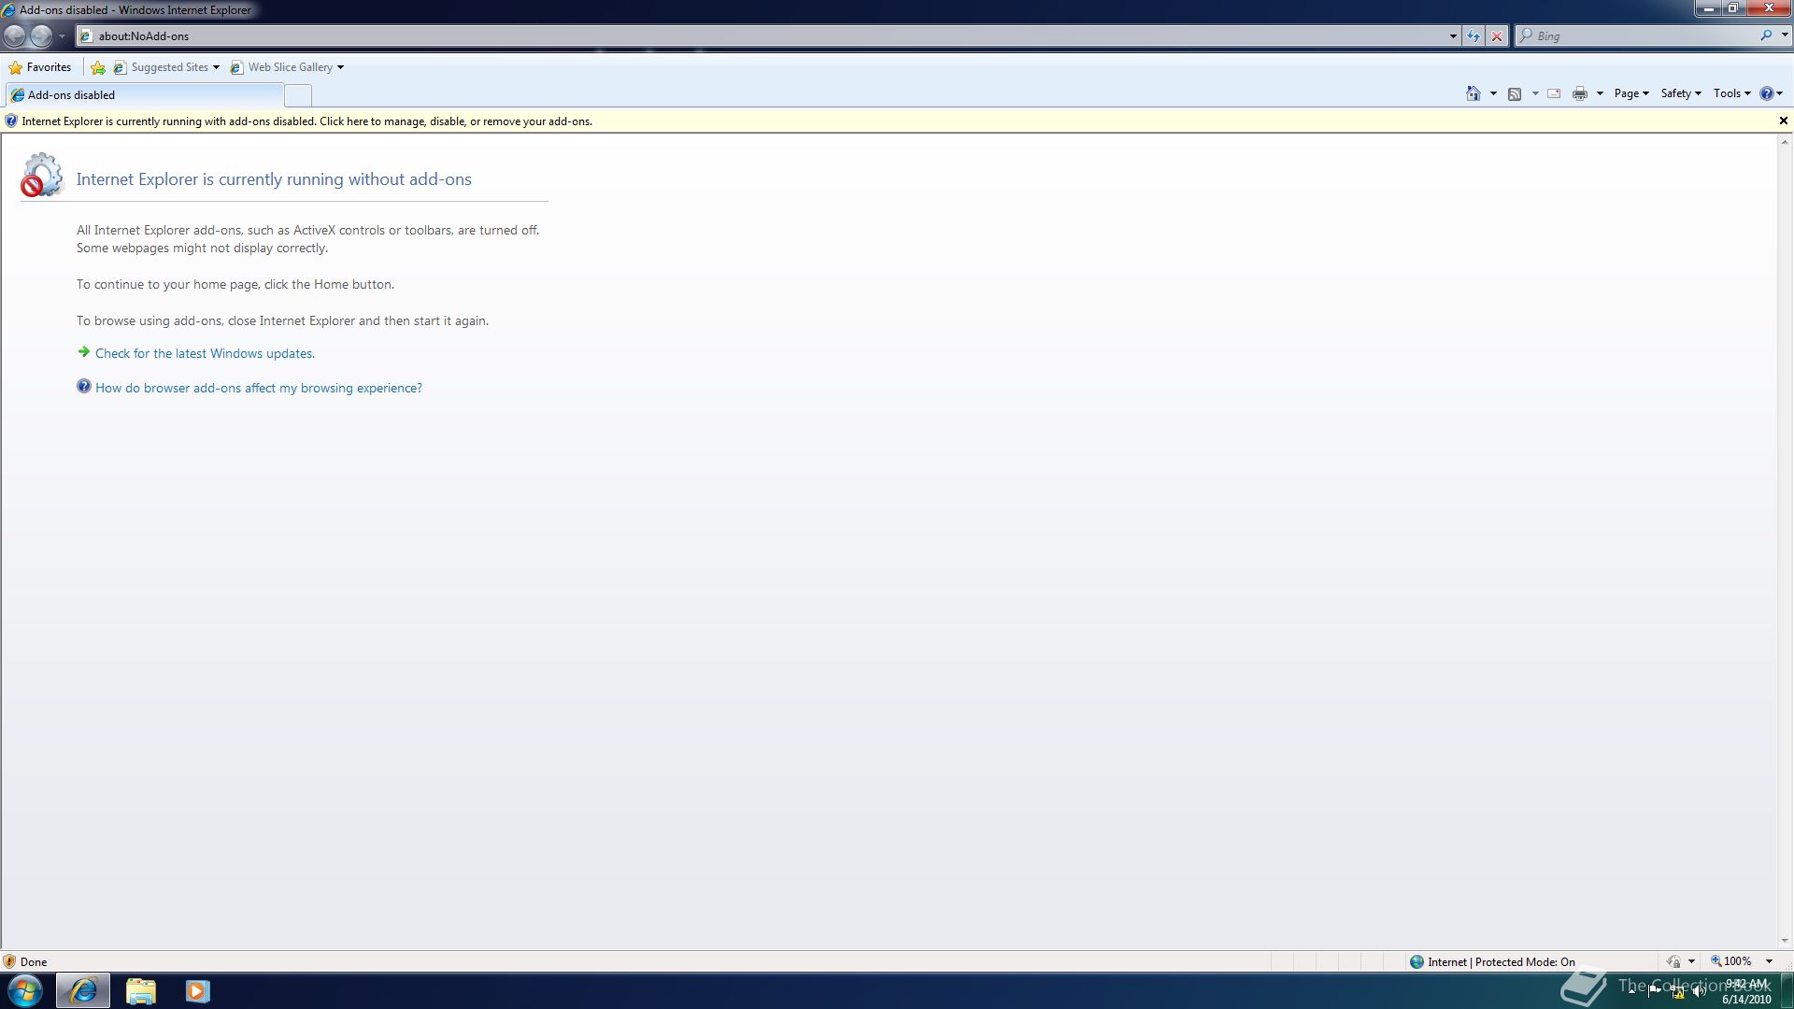Viewport: 1794px width, 1009px height.
Task: Click the Check for latest Windows updates link
Action: [205, 353]
